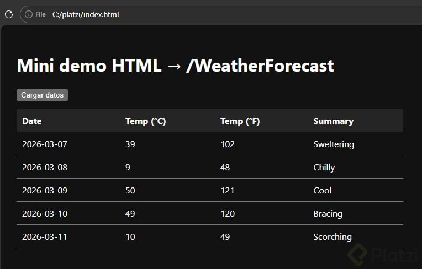This screenshot has width=422, height=269.
Task: Select the 2026-03-08 date cell
Action: tap(45, 168)
